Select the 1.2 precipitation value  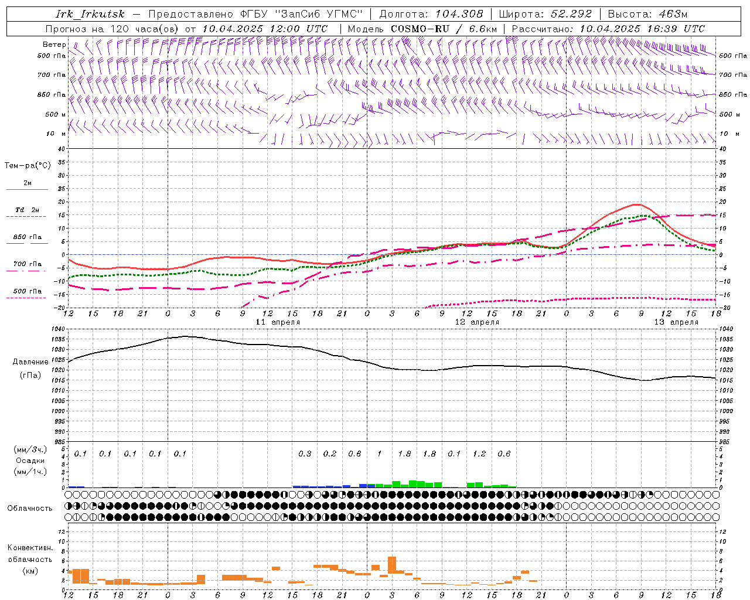tap(479, 454)
